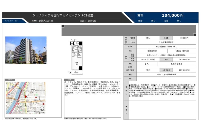Screen dimensions: 201x120
Task: Click the 都営大江戸線 line name
Action: 46,21
